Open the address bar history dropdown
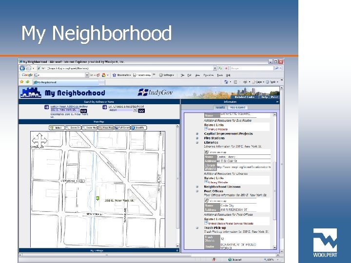The image size is (351, 263). click(214, 68)
